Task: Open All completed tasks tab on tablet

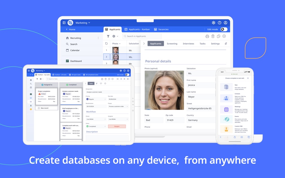Action: 91,75
